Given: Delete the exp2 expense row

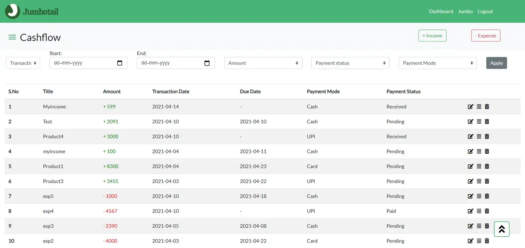Looking at the screenshot, I should pos(487,241).
